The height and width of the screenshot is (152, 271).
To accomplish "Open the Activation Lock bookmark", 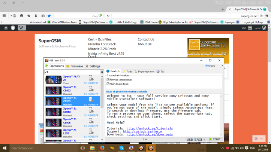I will pos(40,22).
